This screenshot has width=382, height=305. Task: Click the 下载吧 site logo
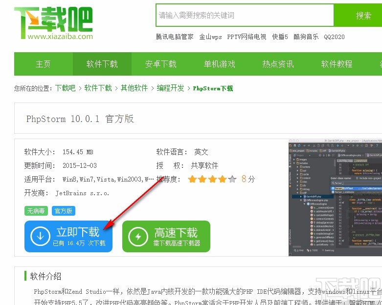54,23
